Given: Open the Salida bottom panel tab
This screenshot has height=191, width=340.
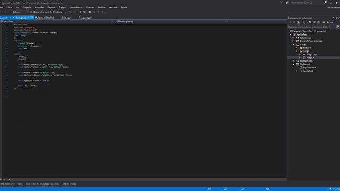Looking at the screenshot, I should [21, 184].
